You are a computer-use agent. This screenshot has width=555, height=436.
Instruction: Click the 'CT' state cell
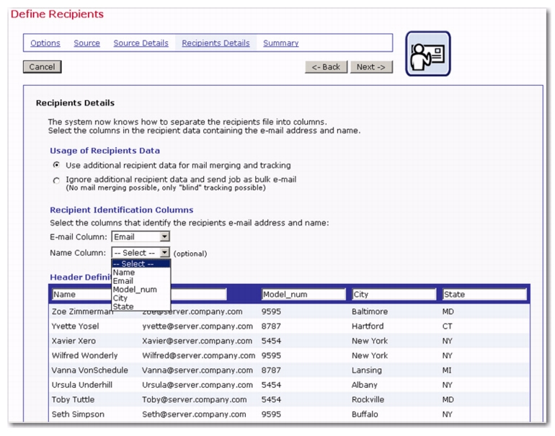[x=448, y=326]
